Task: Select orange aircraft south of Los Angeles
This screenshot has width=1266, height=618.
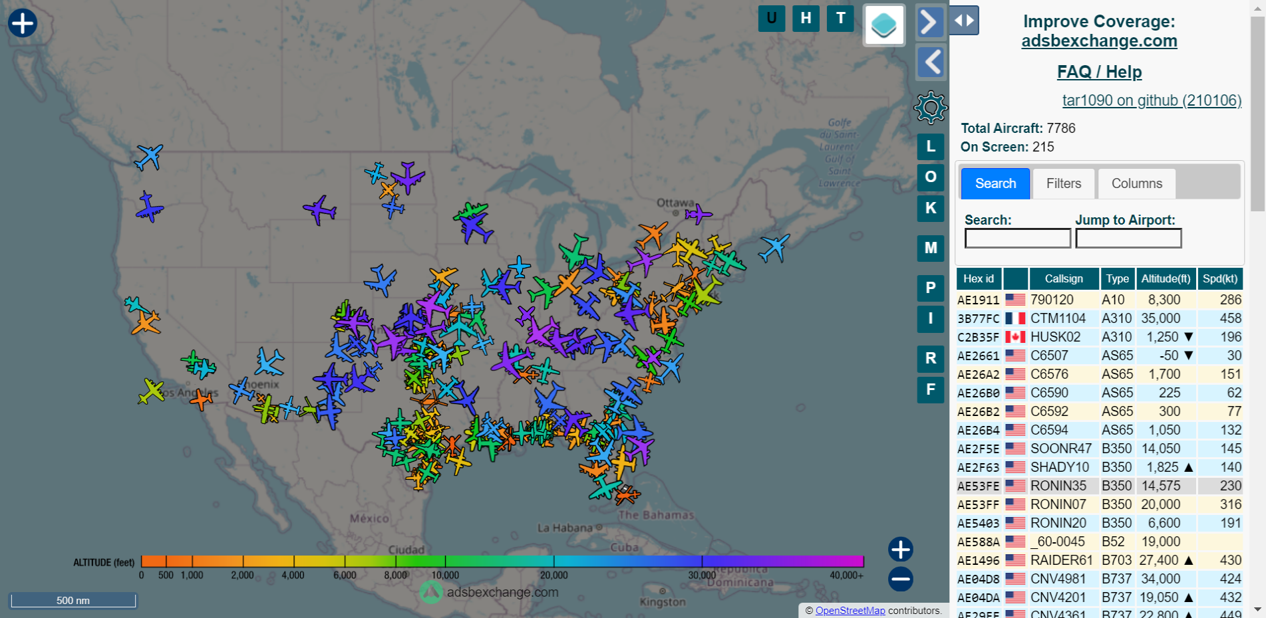Action: [200, 399]
